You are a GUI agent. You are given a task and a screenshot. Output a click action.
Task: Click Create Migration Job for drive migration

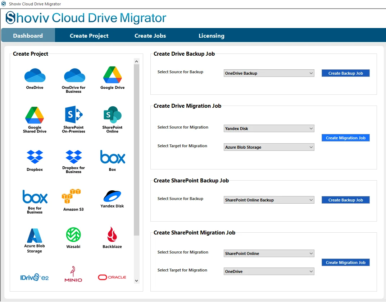346,138
